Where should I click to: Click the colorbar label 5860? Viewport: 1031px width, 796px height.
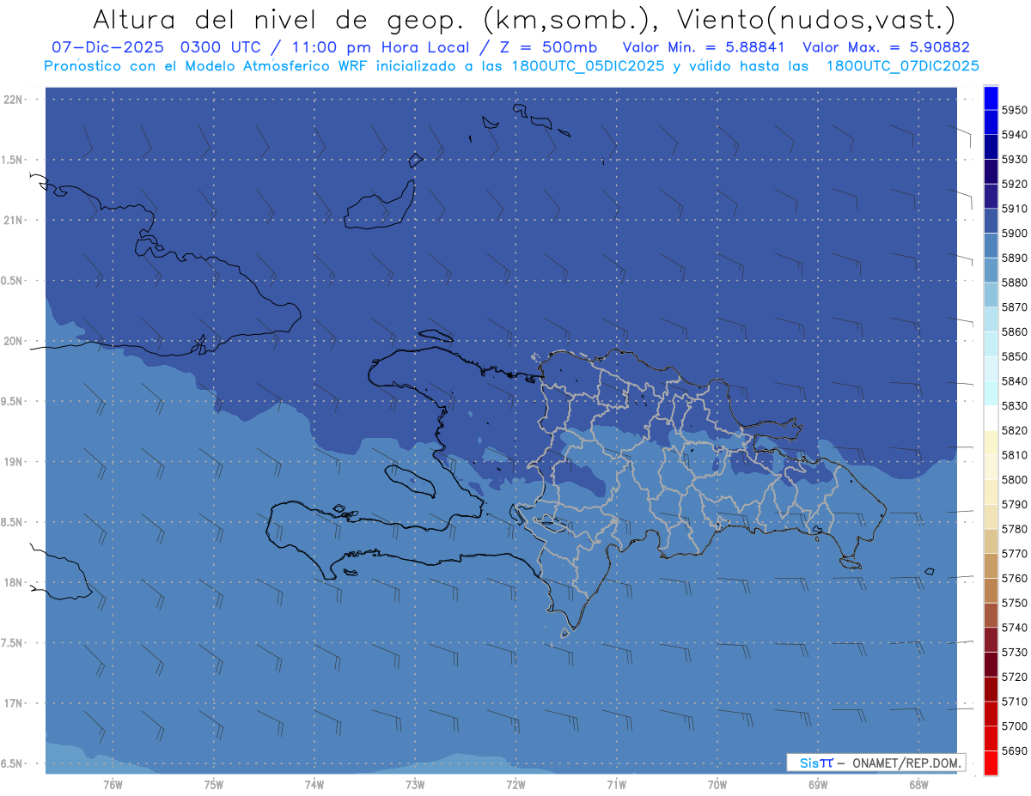click(x=1014, y=332)
